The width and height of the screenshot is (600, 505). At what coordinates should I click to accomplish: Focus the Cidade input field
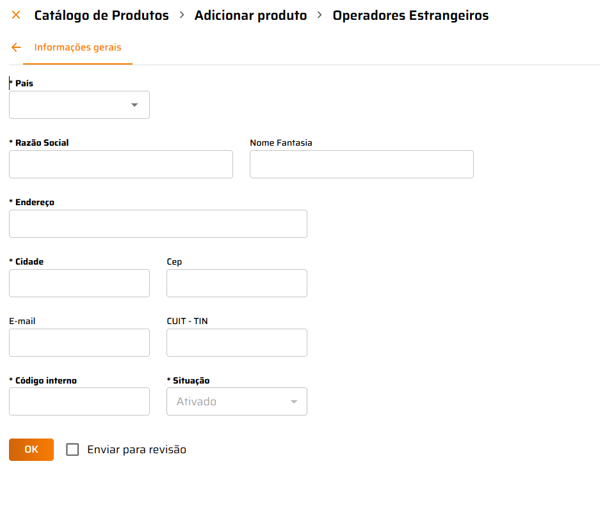(79, 283)
